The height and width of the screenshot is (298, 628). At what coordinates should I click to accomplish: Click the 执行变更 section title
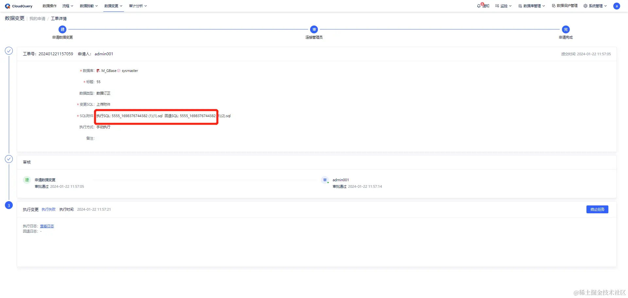[x=31, y=209]
